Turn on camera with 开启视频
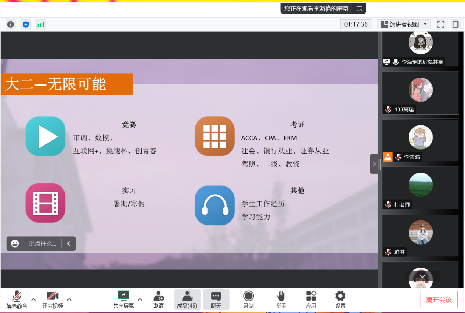The width and height of the screenshot is (465, 313). click(x=52, y=299)
